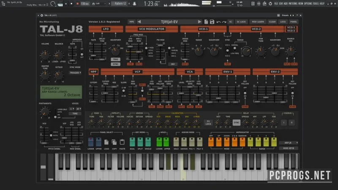Click the LFO Rate slider handle
338x190 pixels.
click(x=93, y=56)
